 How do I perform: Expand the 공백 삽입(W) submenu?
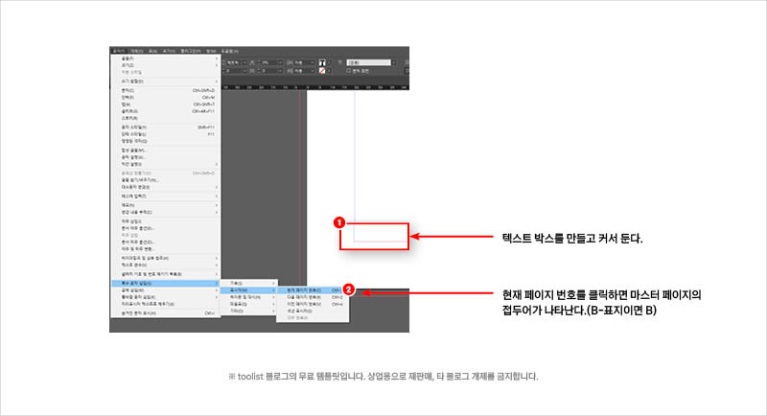point(165,290)
